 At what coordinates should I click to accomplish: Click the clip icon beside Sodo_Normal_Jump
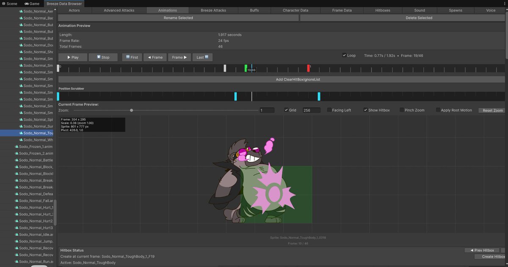17,241
